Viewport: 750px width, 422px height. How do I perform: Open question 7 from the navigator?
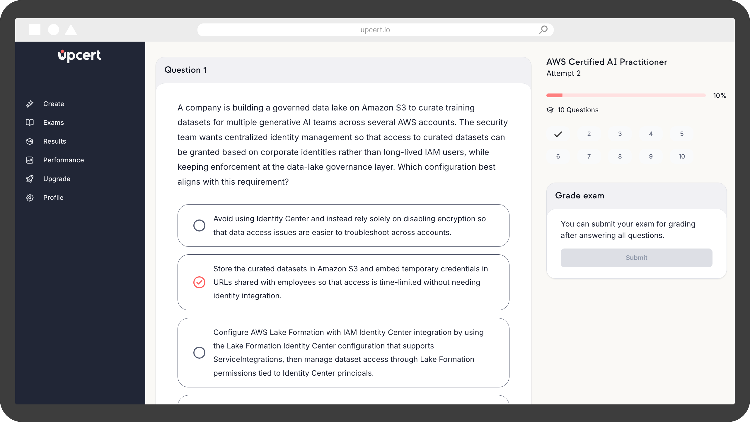click(589, 156)
